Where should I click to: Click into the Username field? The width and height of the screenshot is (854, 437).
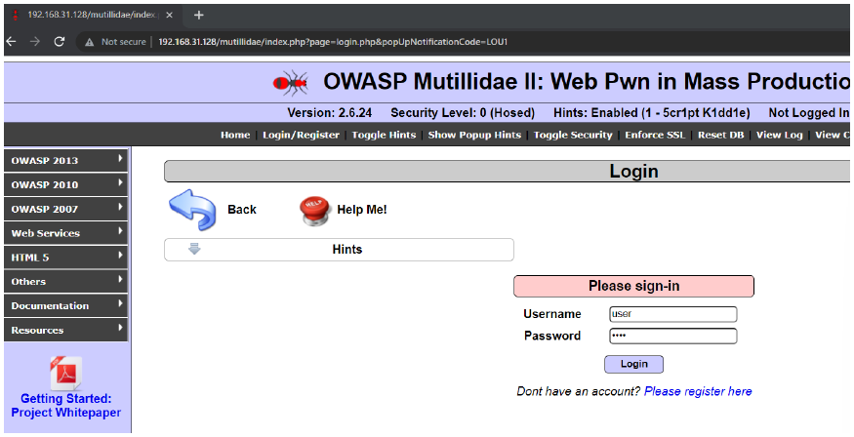pos(673,314)
